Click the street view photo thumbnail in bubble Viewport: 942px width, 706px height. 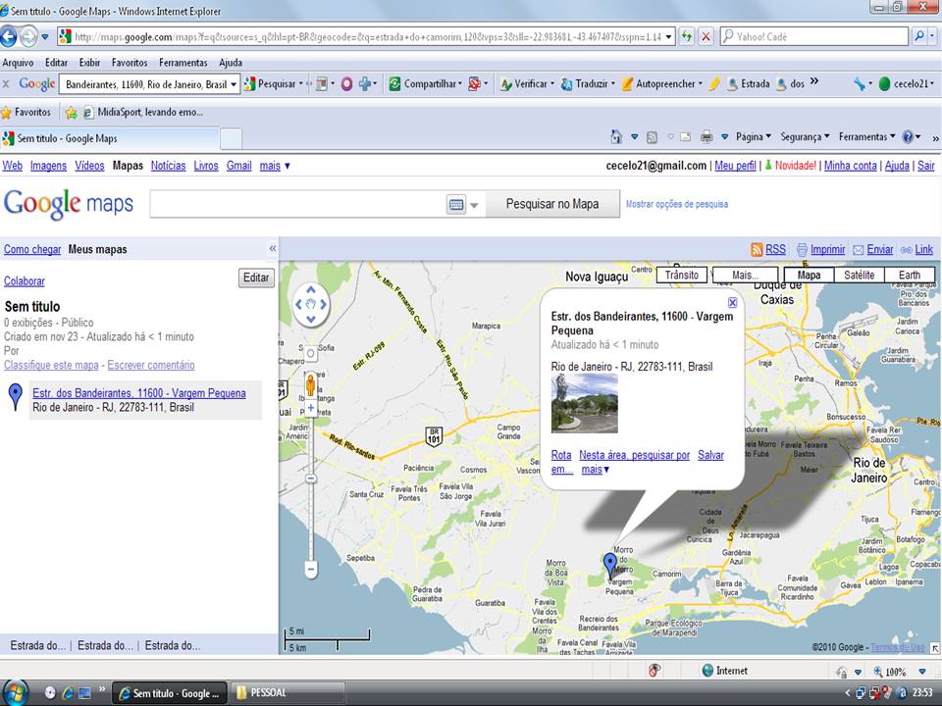tap(584, 403)
